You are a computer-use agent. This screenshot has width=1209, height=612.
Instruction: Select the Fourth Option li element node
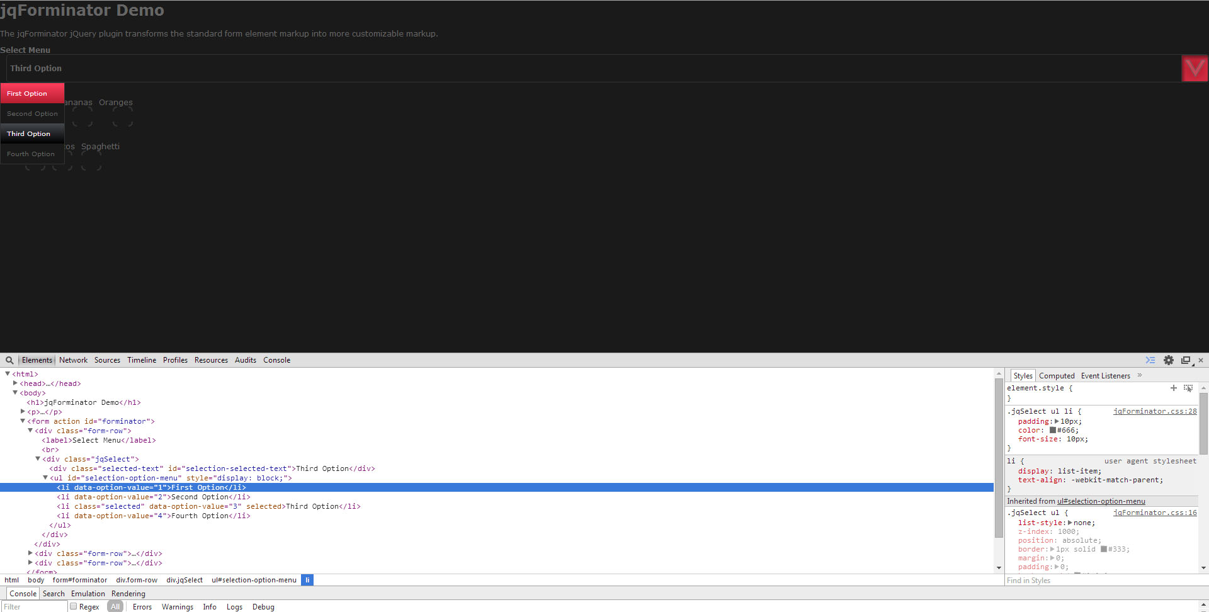coord(153,516)
